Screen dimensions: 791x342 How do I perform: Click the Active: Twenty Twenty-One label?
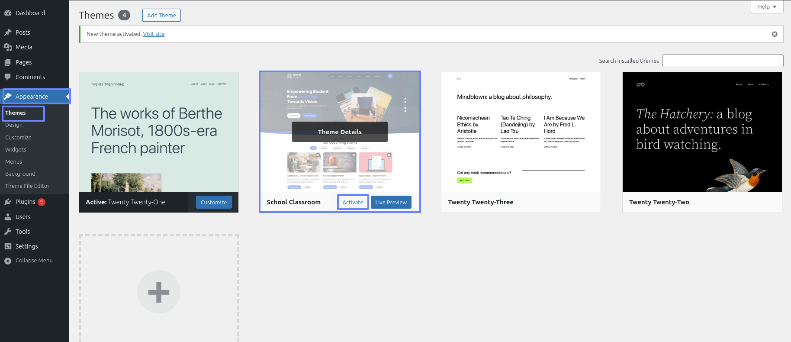(x=125, y=202)
